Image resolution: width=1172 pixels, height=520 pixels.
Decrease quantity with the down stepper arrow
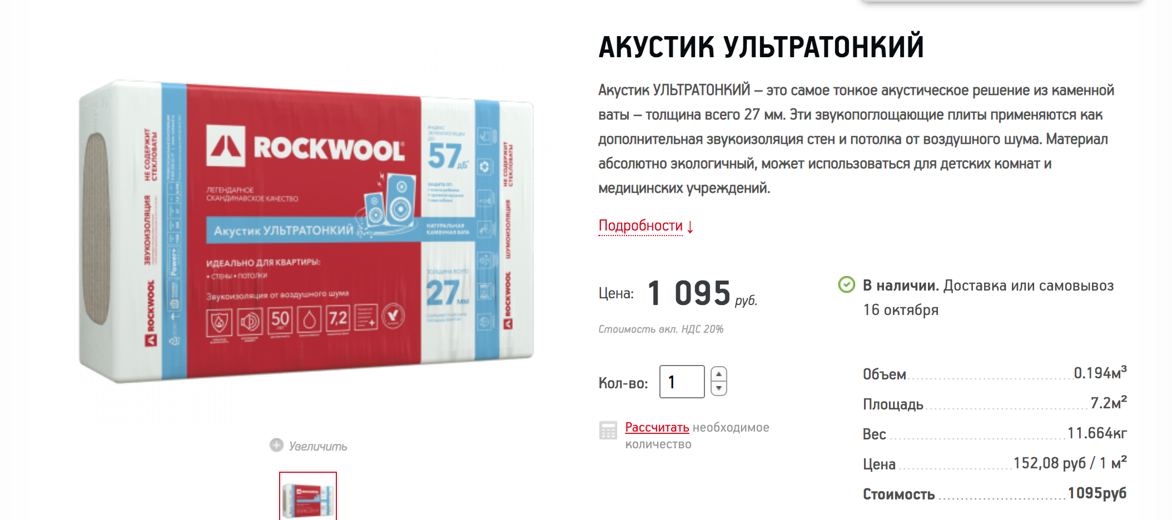(719, 388)
